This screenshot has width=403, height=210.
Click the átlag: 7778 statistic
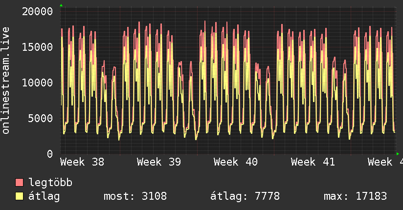click(245, 196)
